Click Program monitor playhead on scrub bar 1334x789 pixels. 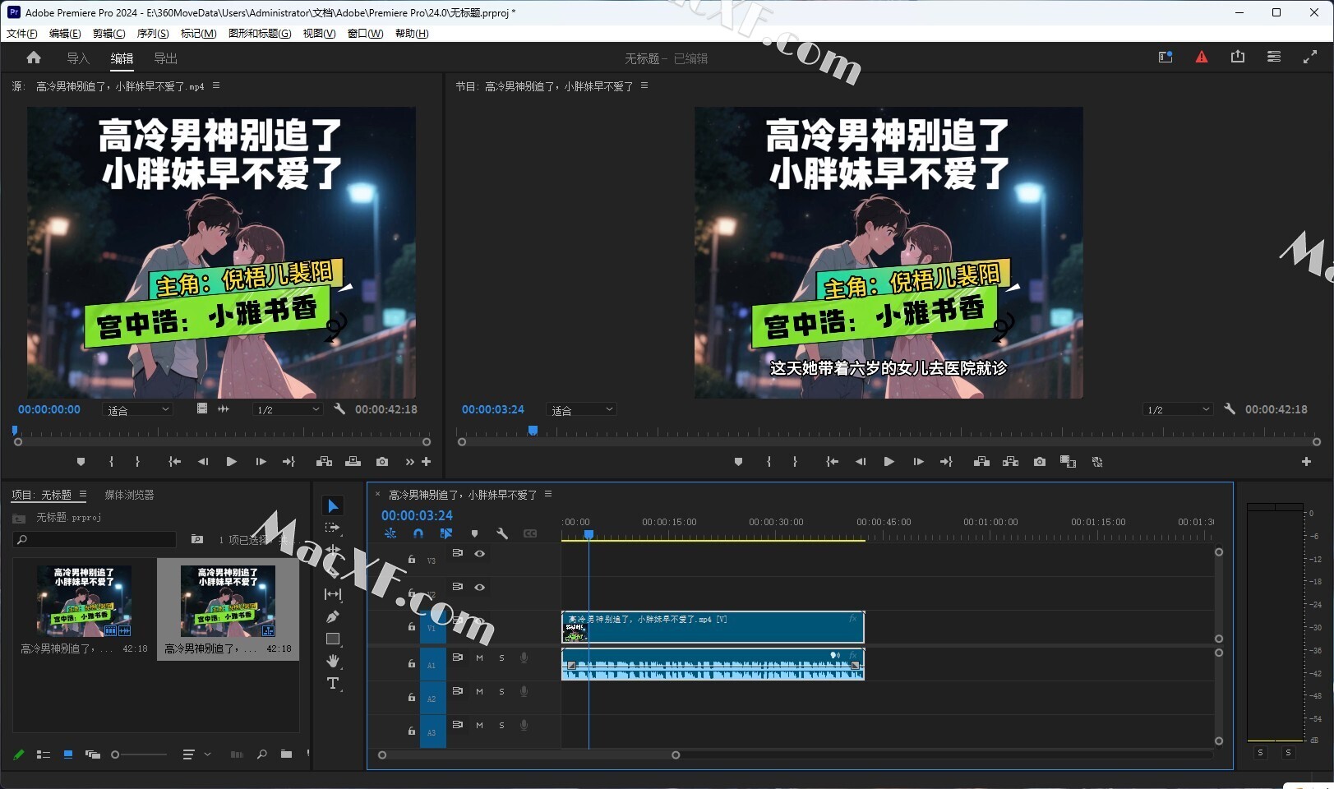(533, 431)
